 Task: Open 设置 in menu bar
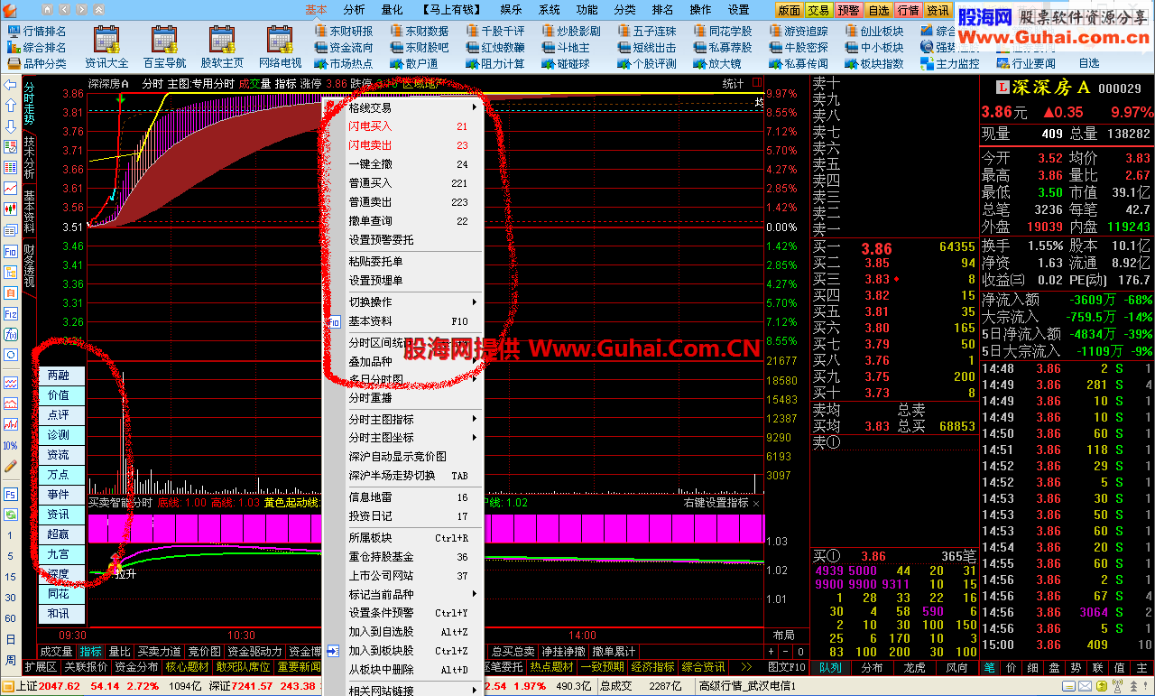[738, 10]
